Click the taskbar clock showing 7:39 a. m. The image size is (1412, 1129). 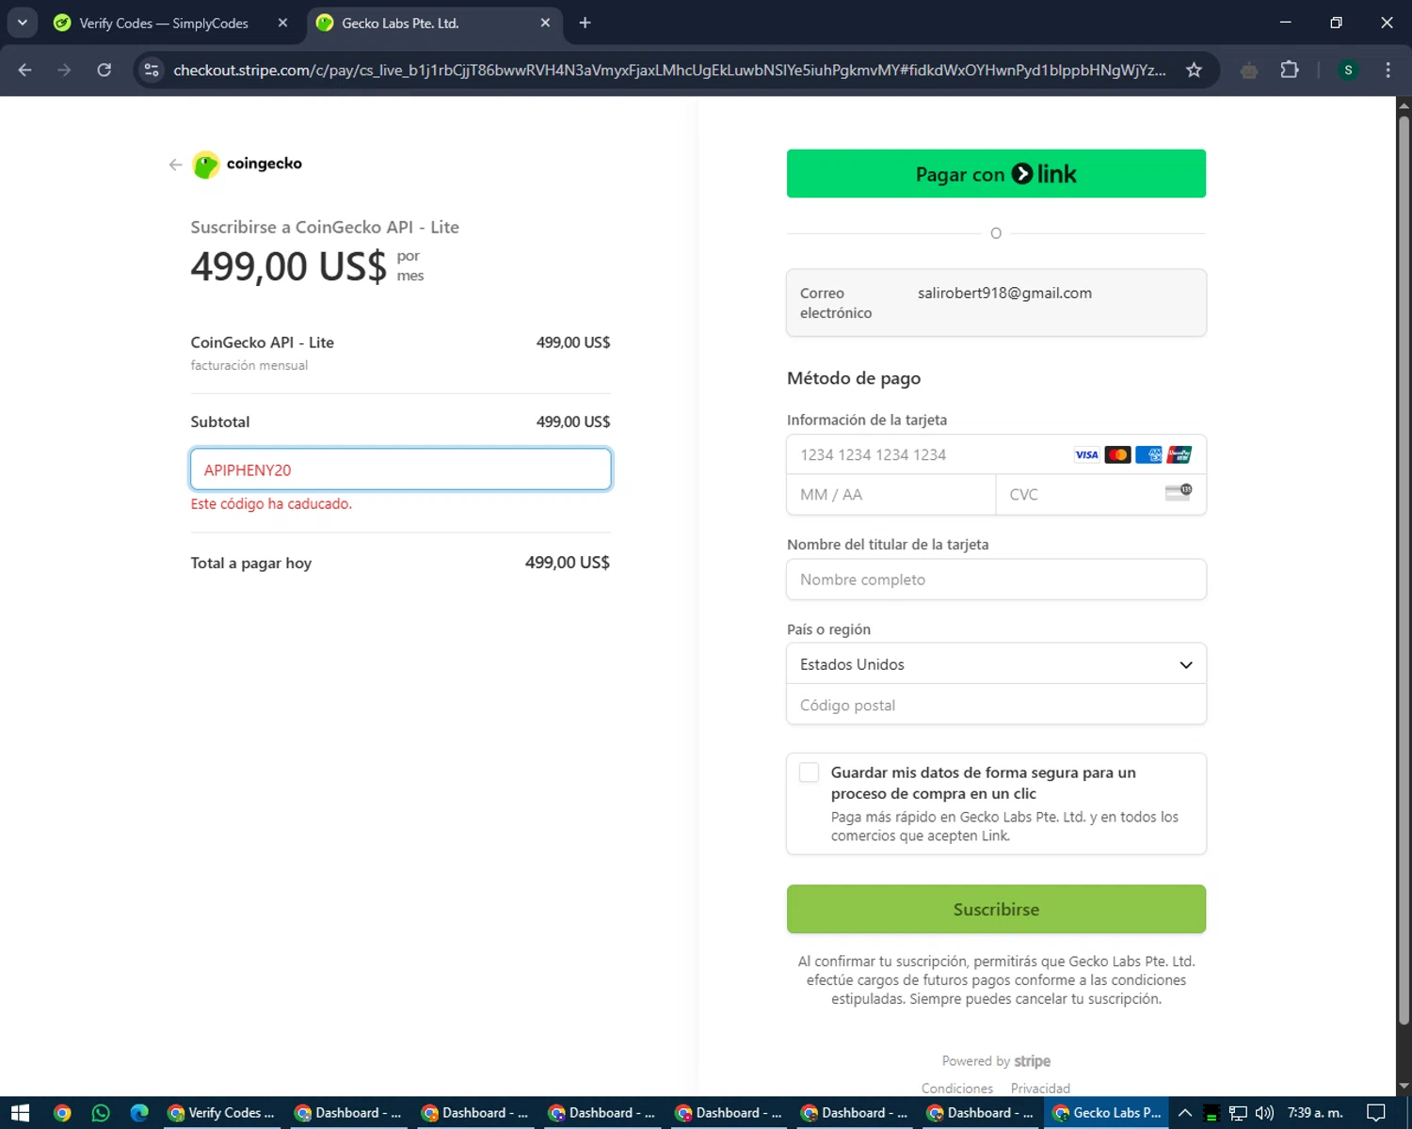[1315, 1113]
